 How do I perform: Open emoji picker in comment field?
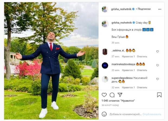point(104,114)
